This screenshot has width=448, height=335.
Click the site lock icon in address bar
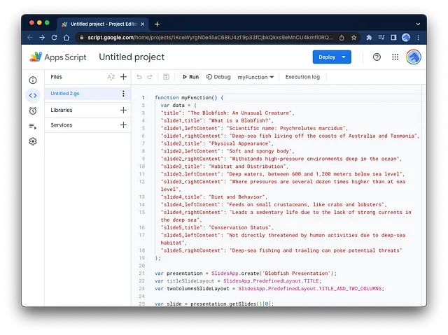click(x=82, y=37)
